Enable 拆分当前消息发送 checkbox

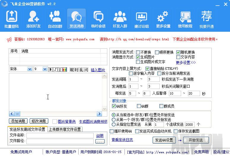(x=159, y=73)
